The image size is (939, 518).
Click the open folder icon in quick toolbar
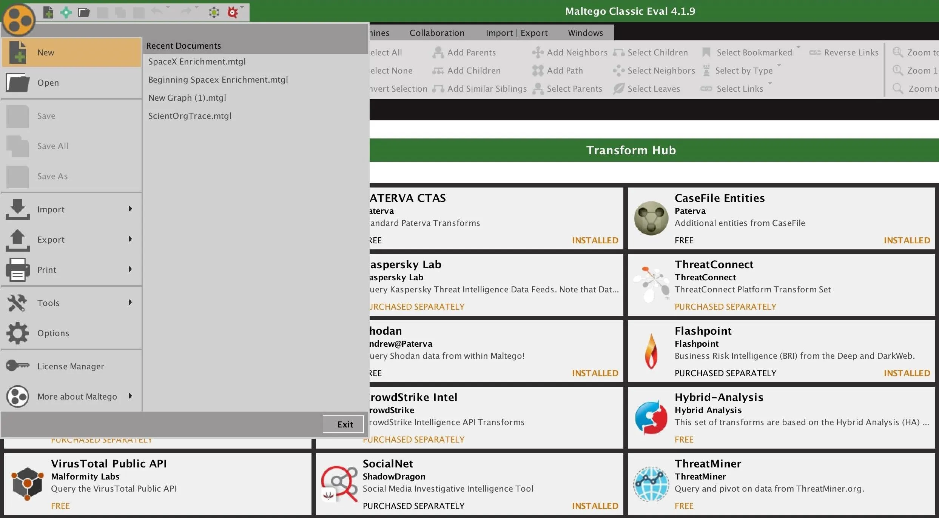click(84, 12)
